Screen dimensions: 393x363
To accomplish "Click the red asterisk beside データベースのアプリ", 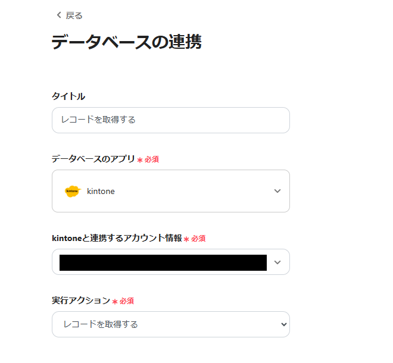I will [x=140, y=160].
